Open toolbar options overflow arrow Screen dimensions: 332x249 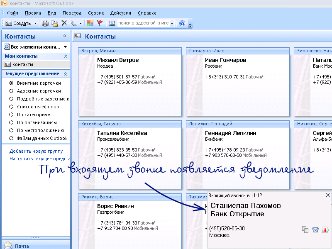point(190,26)
